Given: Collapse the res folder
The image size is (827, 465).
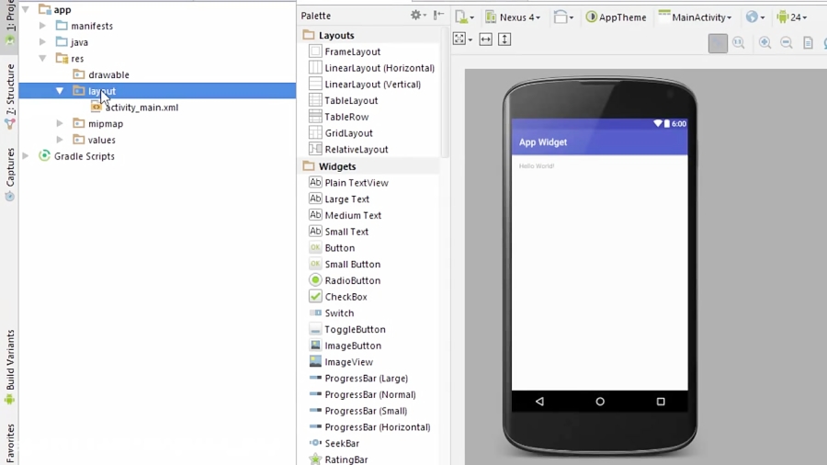Looking at the screenshot, I should (x=42, y=58).
